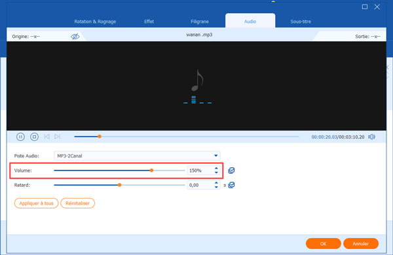The width and height of the screenshot is (393, 255).
Task: Toggle preview visibility eye icon
Action: coord(75,37)
